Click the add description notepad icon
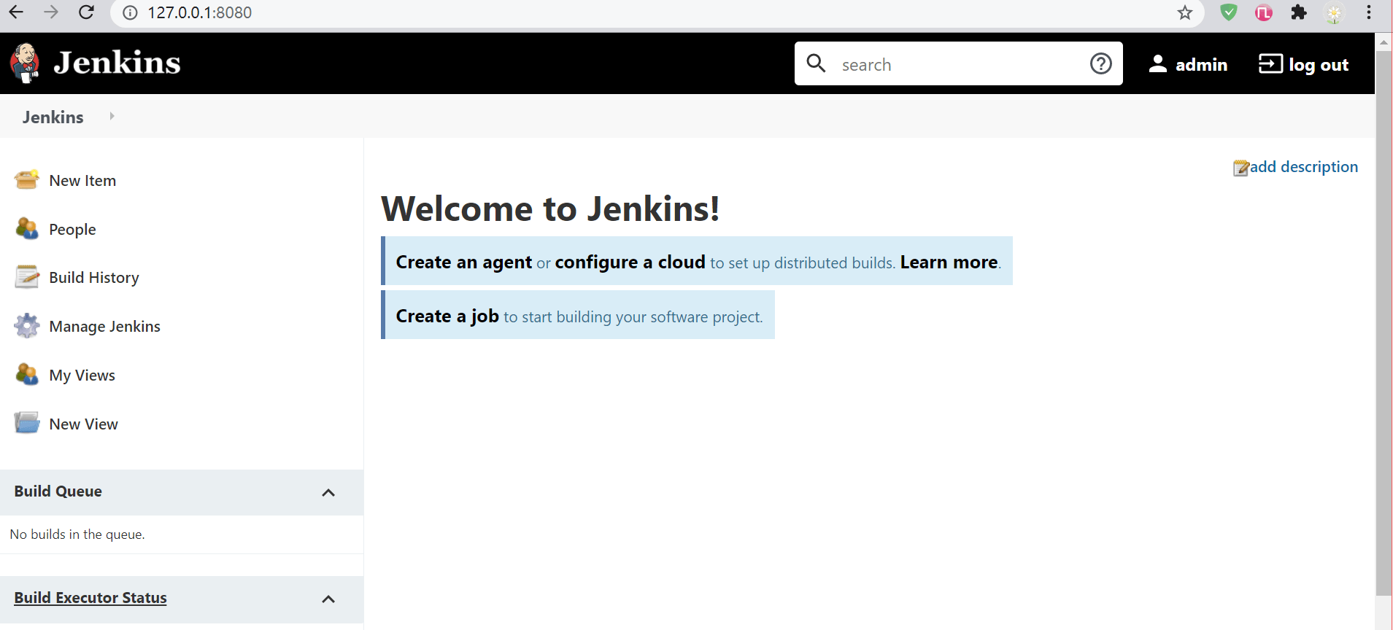1393x630 pixels. (1241, 168)
